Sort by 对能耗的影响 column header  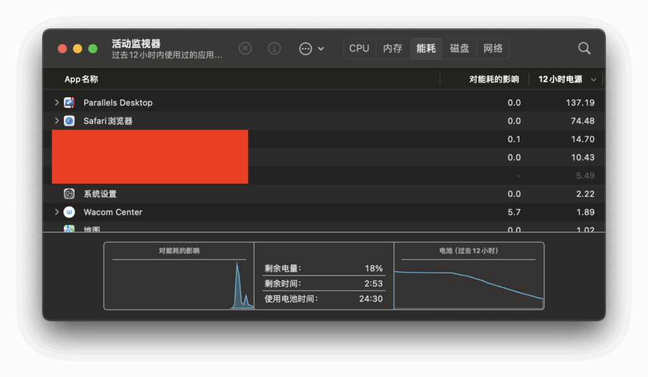tap(494, 80)
